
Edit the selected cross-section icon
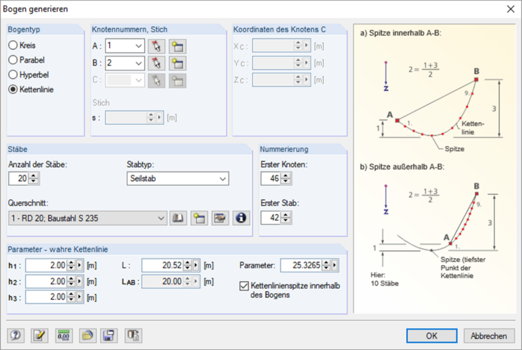coord(220,218)
